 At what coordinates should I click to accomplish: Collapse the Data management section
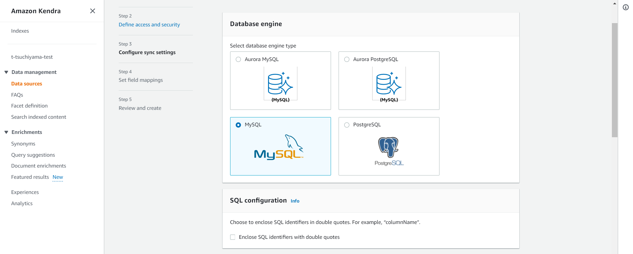6,72
